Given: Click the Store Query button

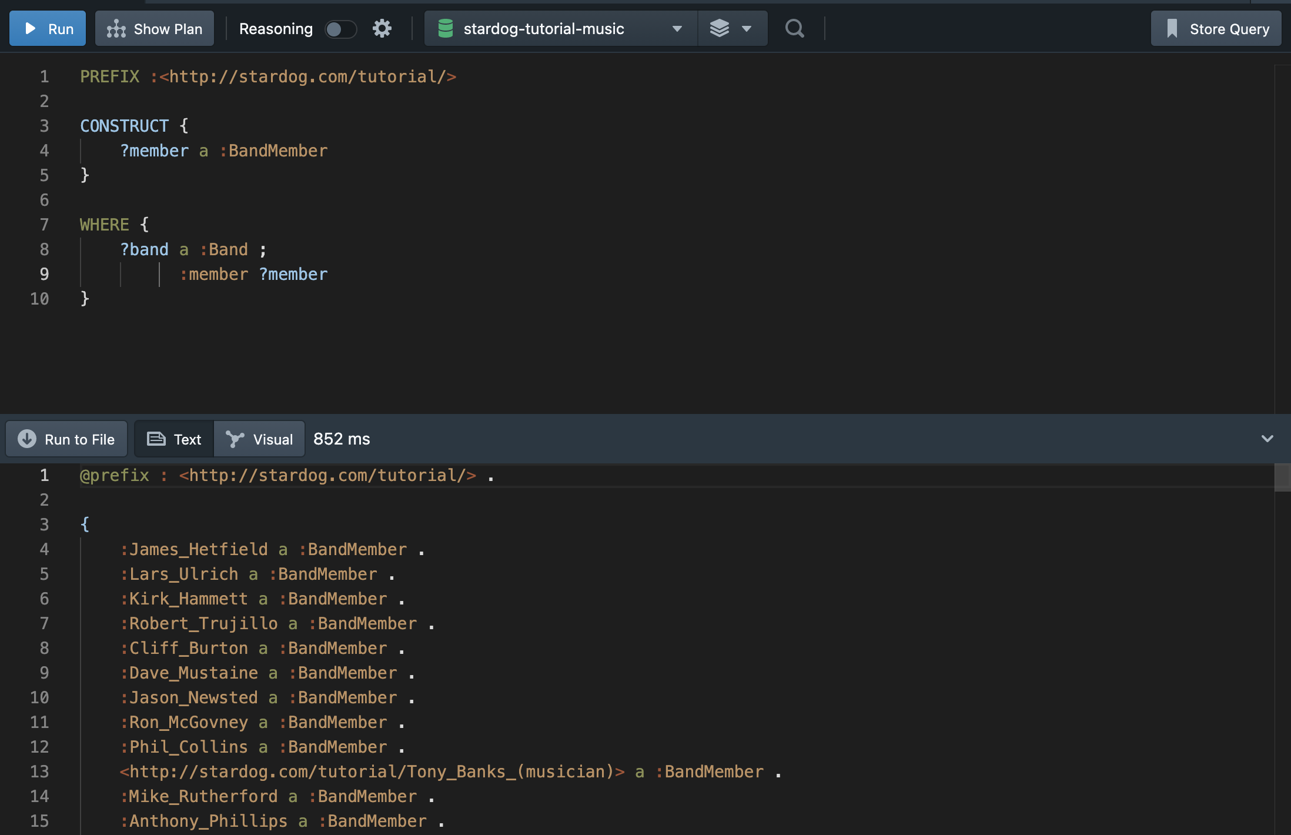Looking at the screenshot, I should click(x=1216, y=28).
